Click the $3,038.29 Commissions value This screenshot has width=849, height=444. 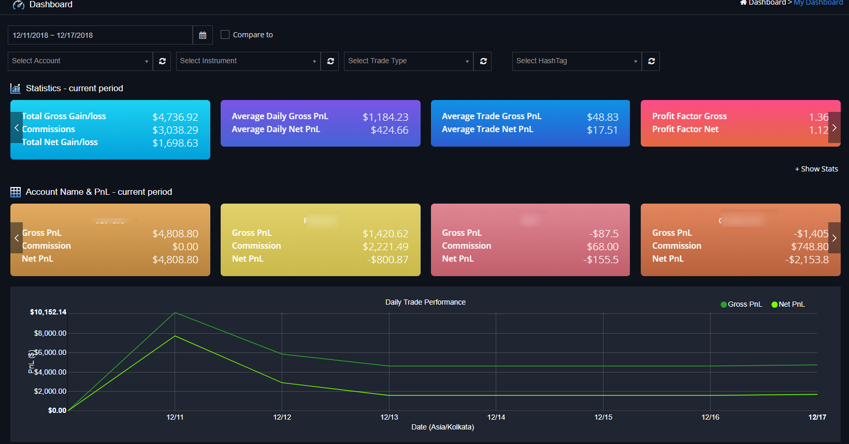click(x=175, y=130)
